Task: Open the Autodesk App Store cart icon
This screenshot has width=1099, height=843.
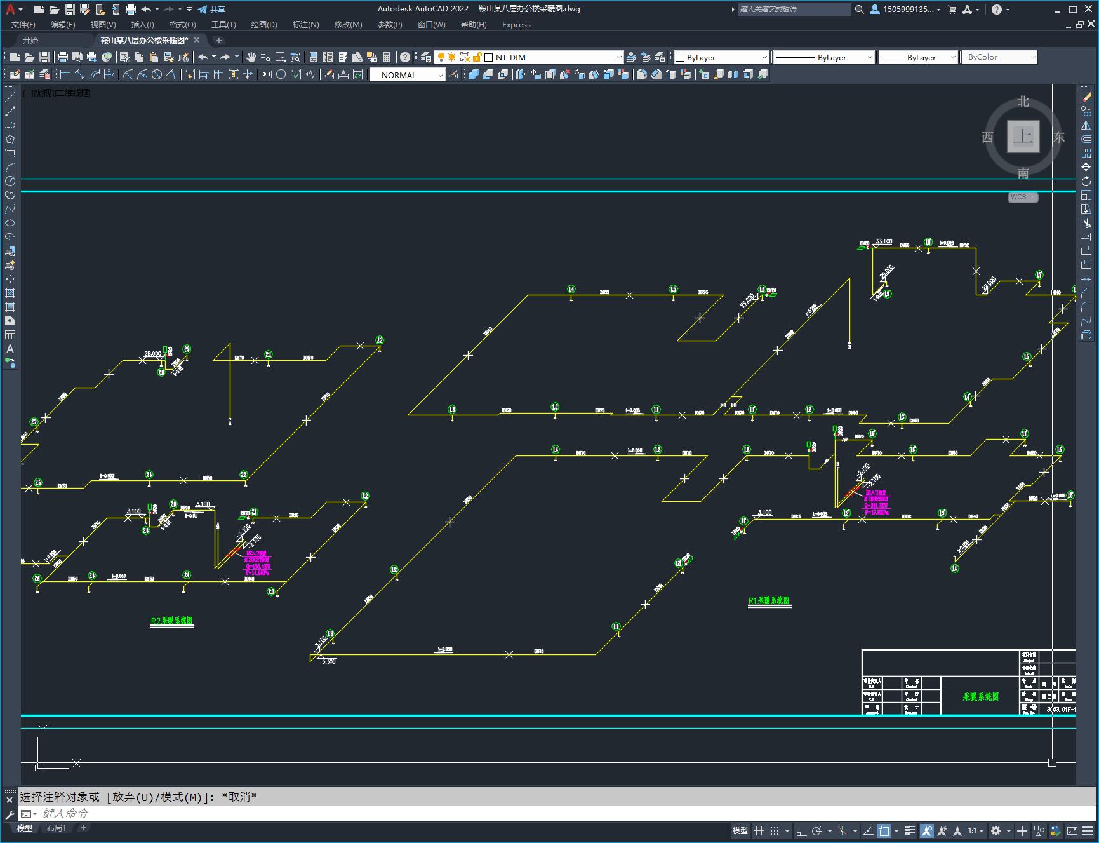Action: pyautogui.click(x=952, y=10)
